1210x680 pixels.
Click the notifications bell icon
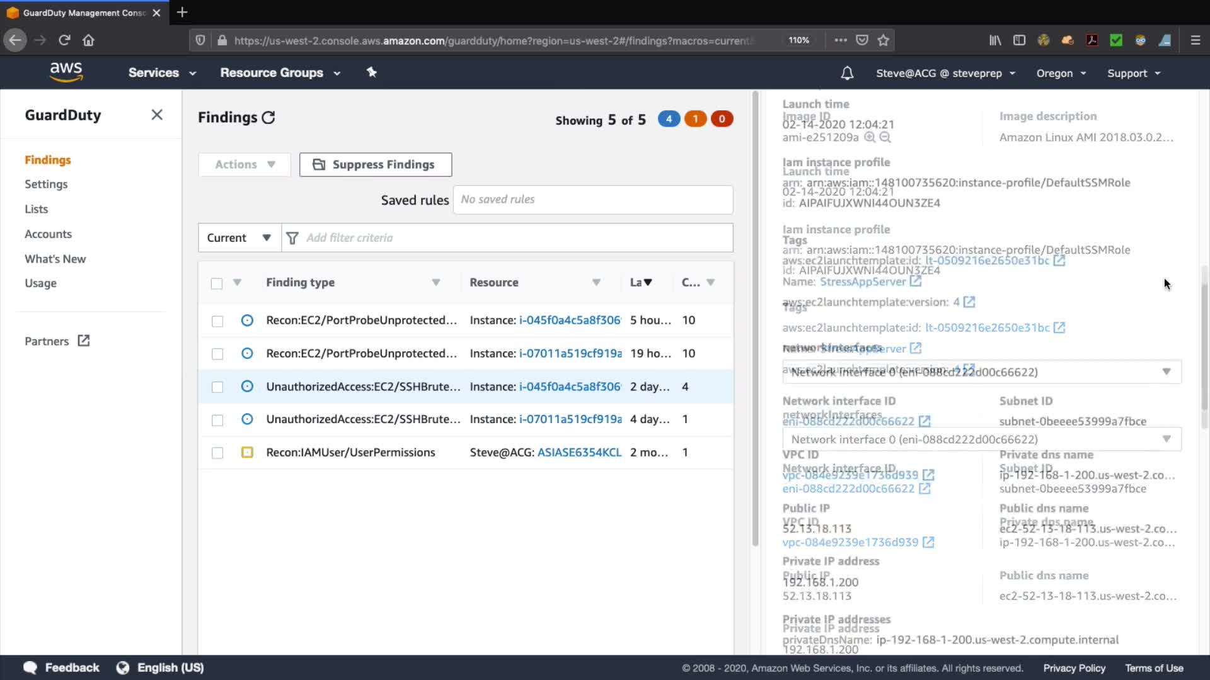[847, 73]
